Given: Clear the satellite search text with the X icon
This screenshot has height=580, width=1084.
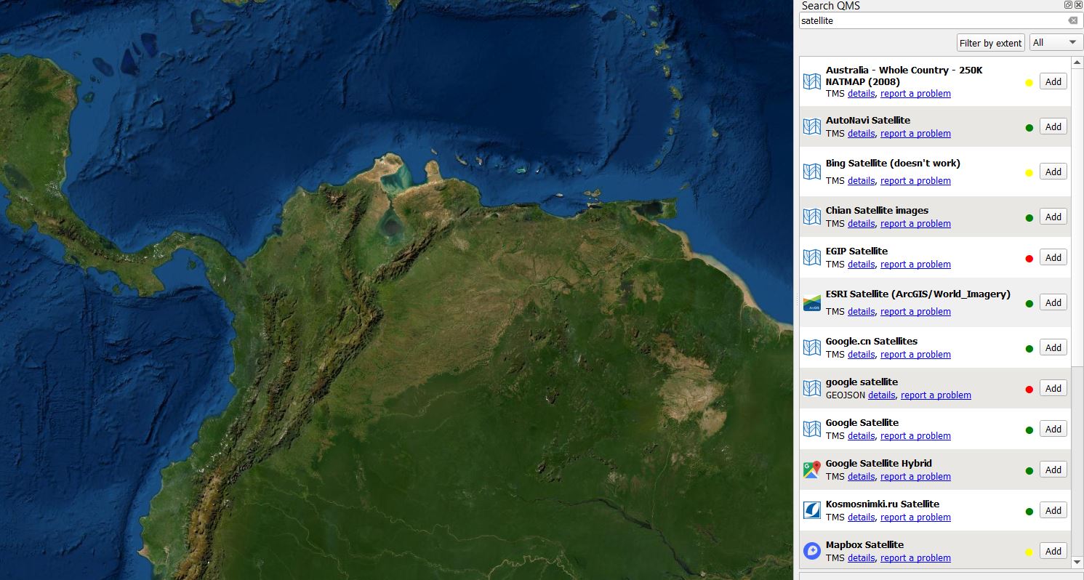Looking at the screenshot, I should pyautogui.click(x=1072, y=21).
